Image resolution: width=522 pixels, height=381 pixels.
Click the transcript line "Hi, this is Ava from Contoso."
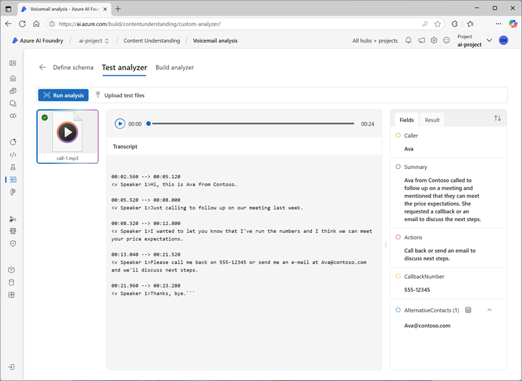pyautogui.click(x=174, y=185)
